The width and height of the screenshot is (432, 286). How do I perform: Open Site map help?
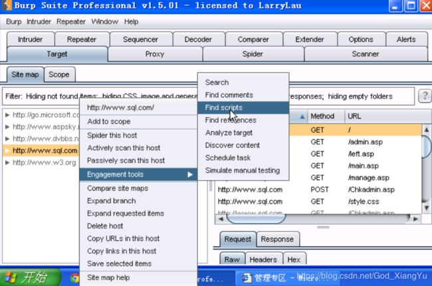138,278
